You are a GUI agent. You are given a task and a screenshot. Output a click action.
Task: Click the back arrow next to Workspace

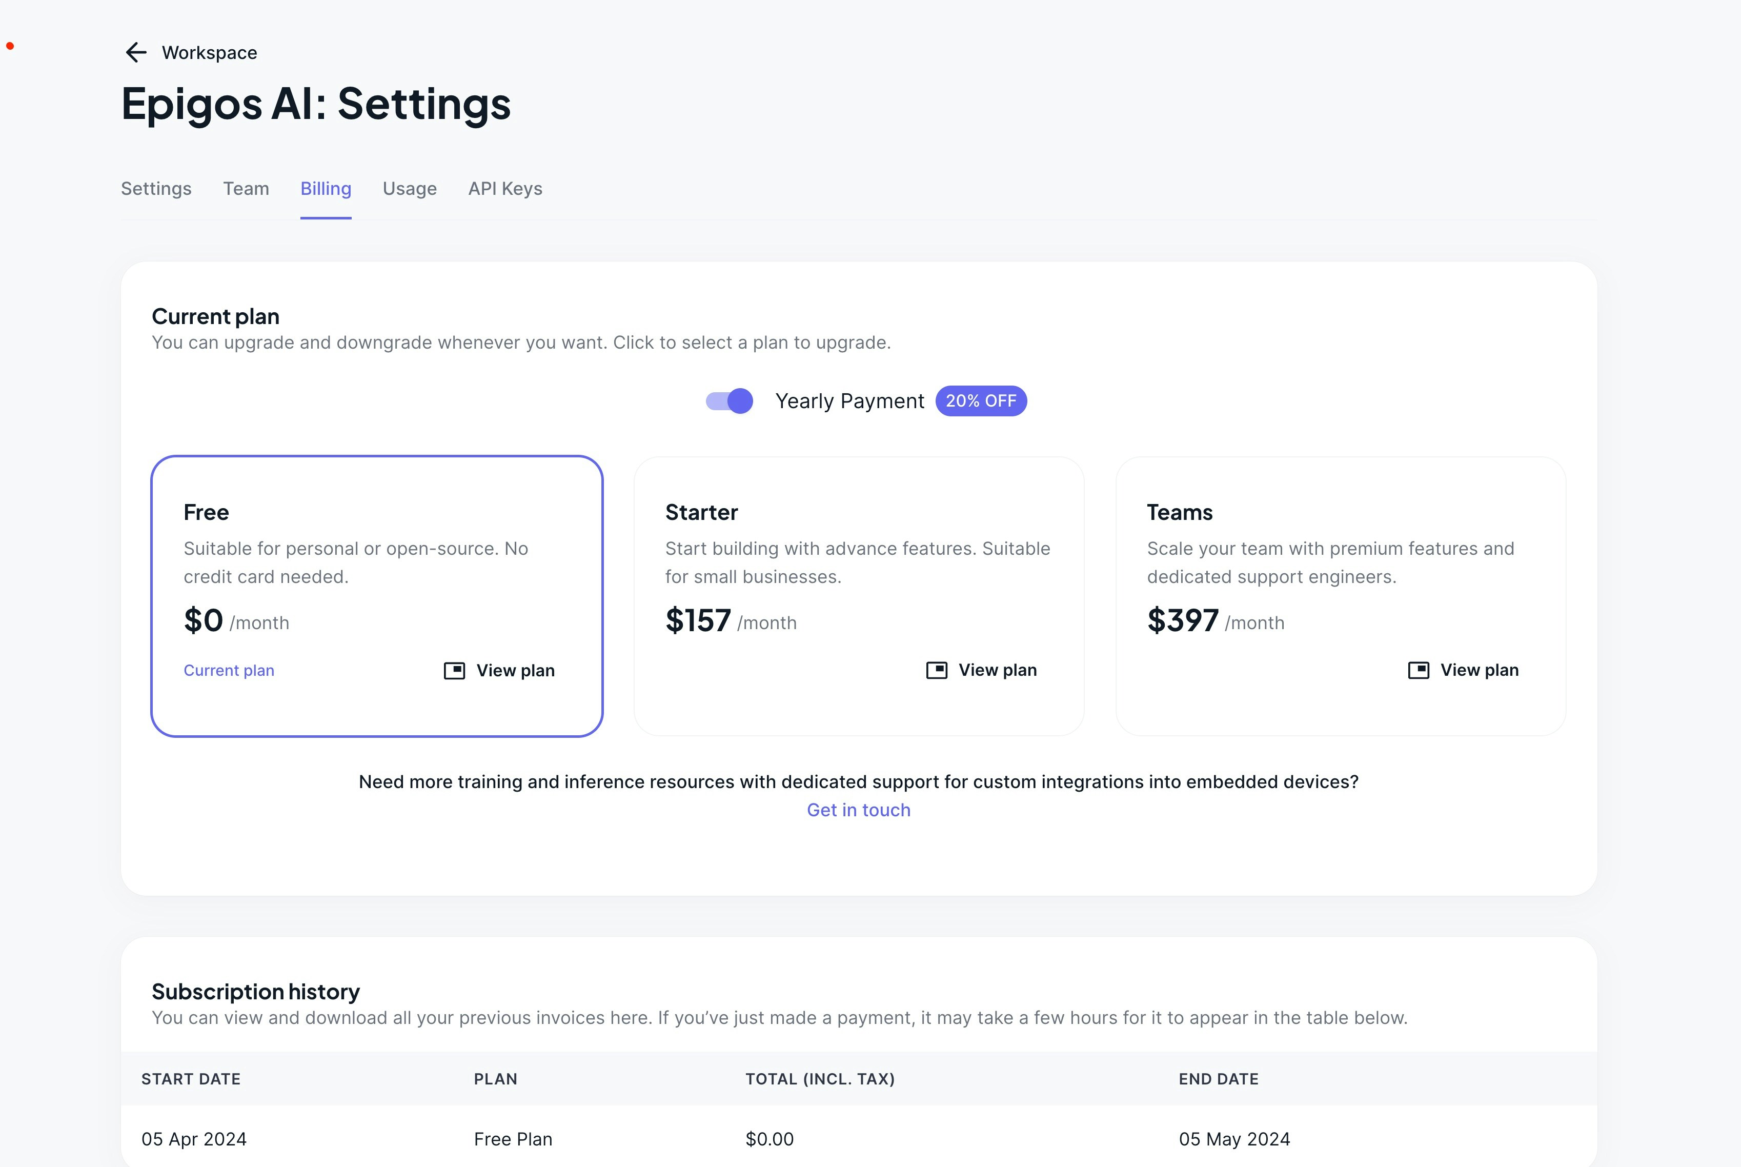(x=136, y=52)
